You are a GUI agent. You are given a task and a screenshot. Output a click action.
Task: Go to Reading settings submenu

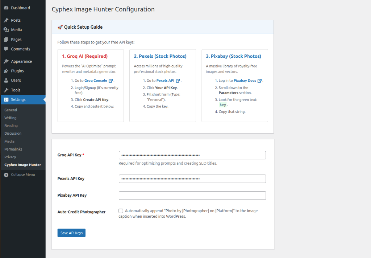pyautogui.click(x=11, y=126)
